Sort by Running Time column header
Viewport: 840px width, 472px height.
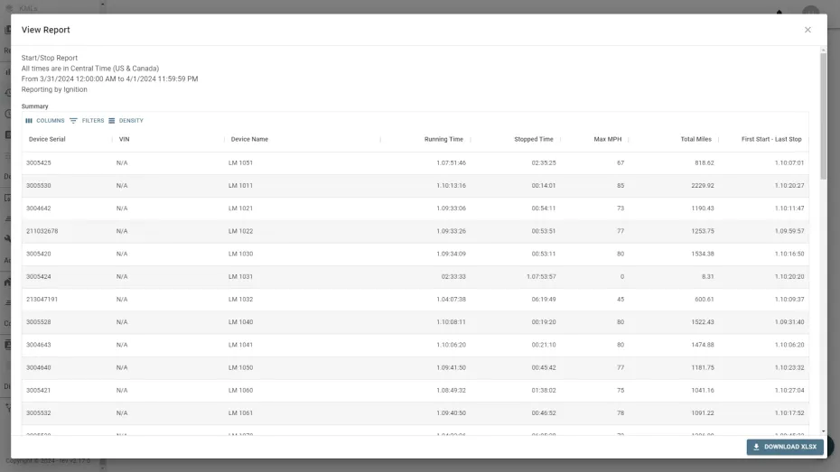[443, 139]
